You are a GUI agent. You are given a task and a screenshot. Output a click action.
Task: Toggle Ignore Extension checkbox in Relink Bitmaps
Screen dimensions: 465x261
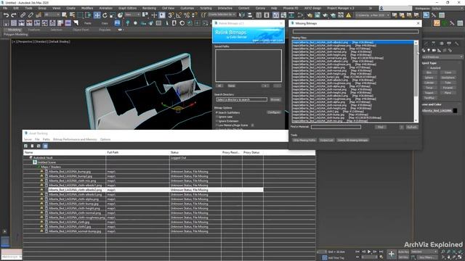click(217, 121)
